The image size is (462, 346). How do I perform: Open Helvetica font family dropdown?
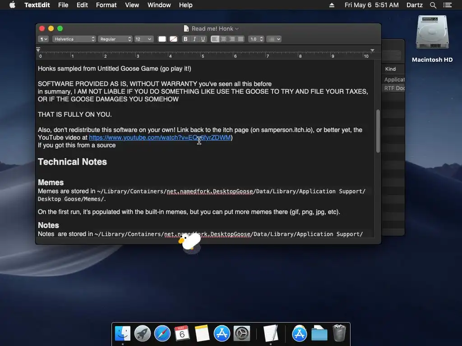click(74, 39)
